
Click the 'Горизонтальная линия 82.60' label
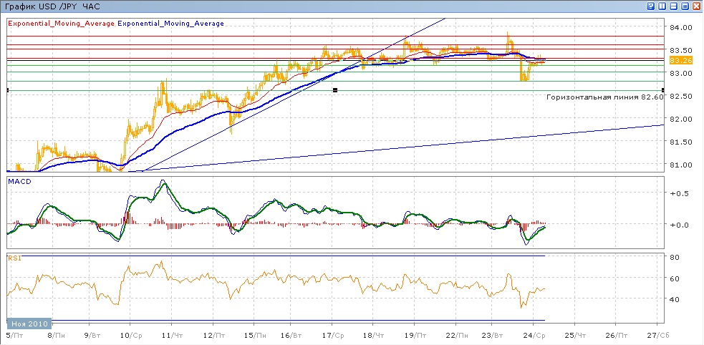[x=604, y=97]
